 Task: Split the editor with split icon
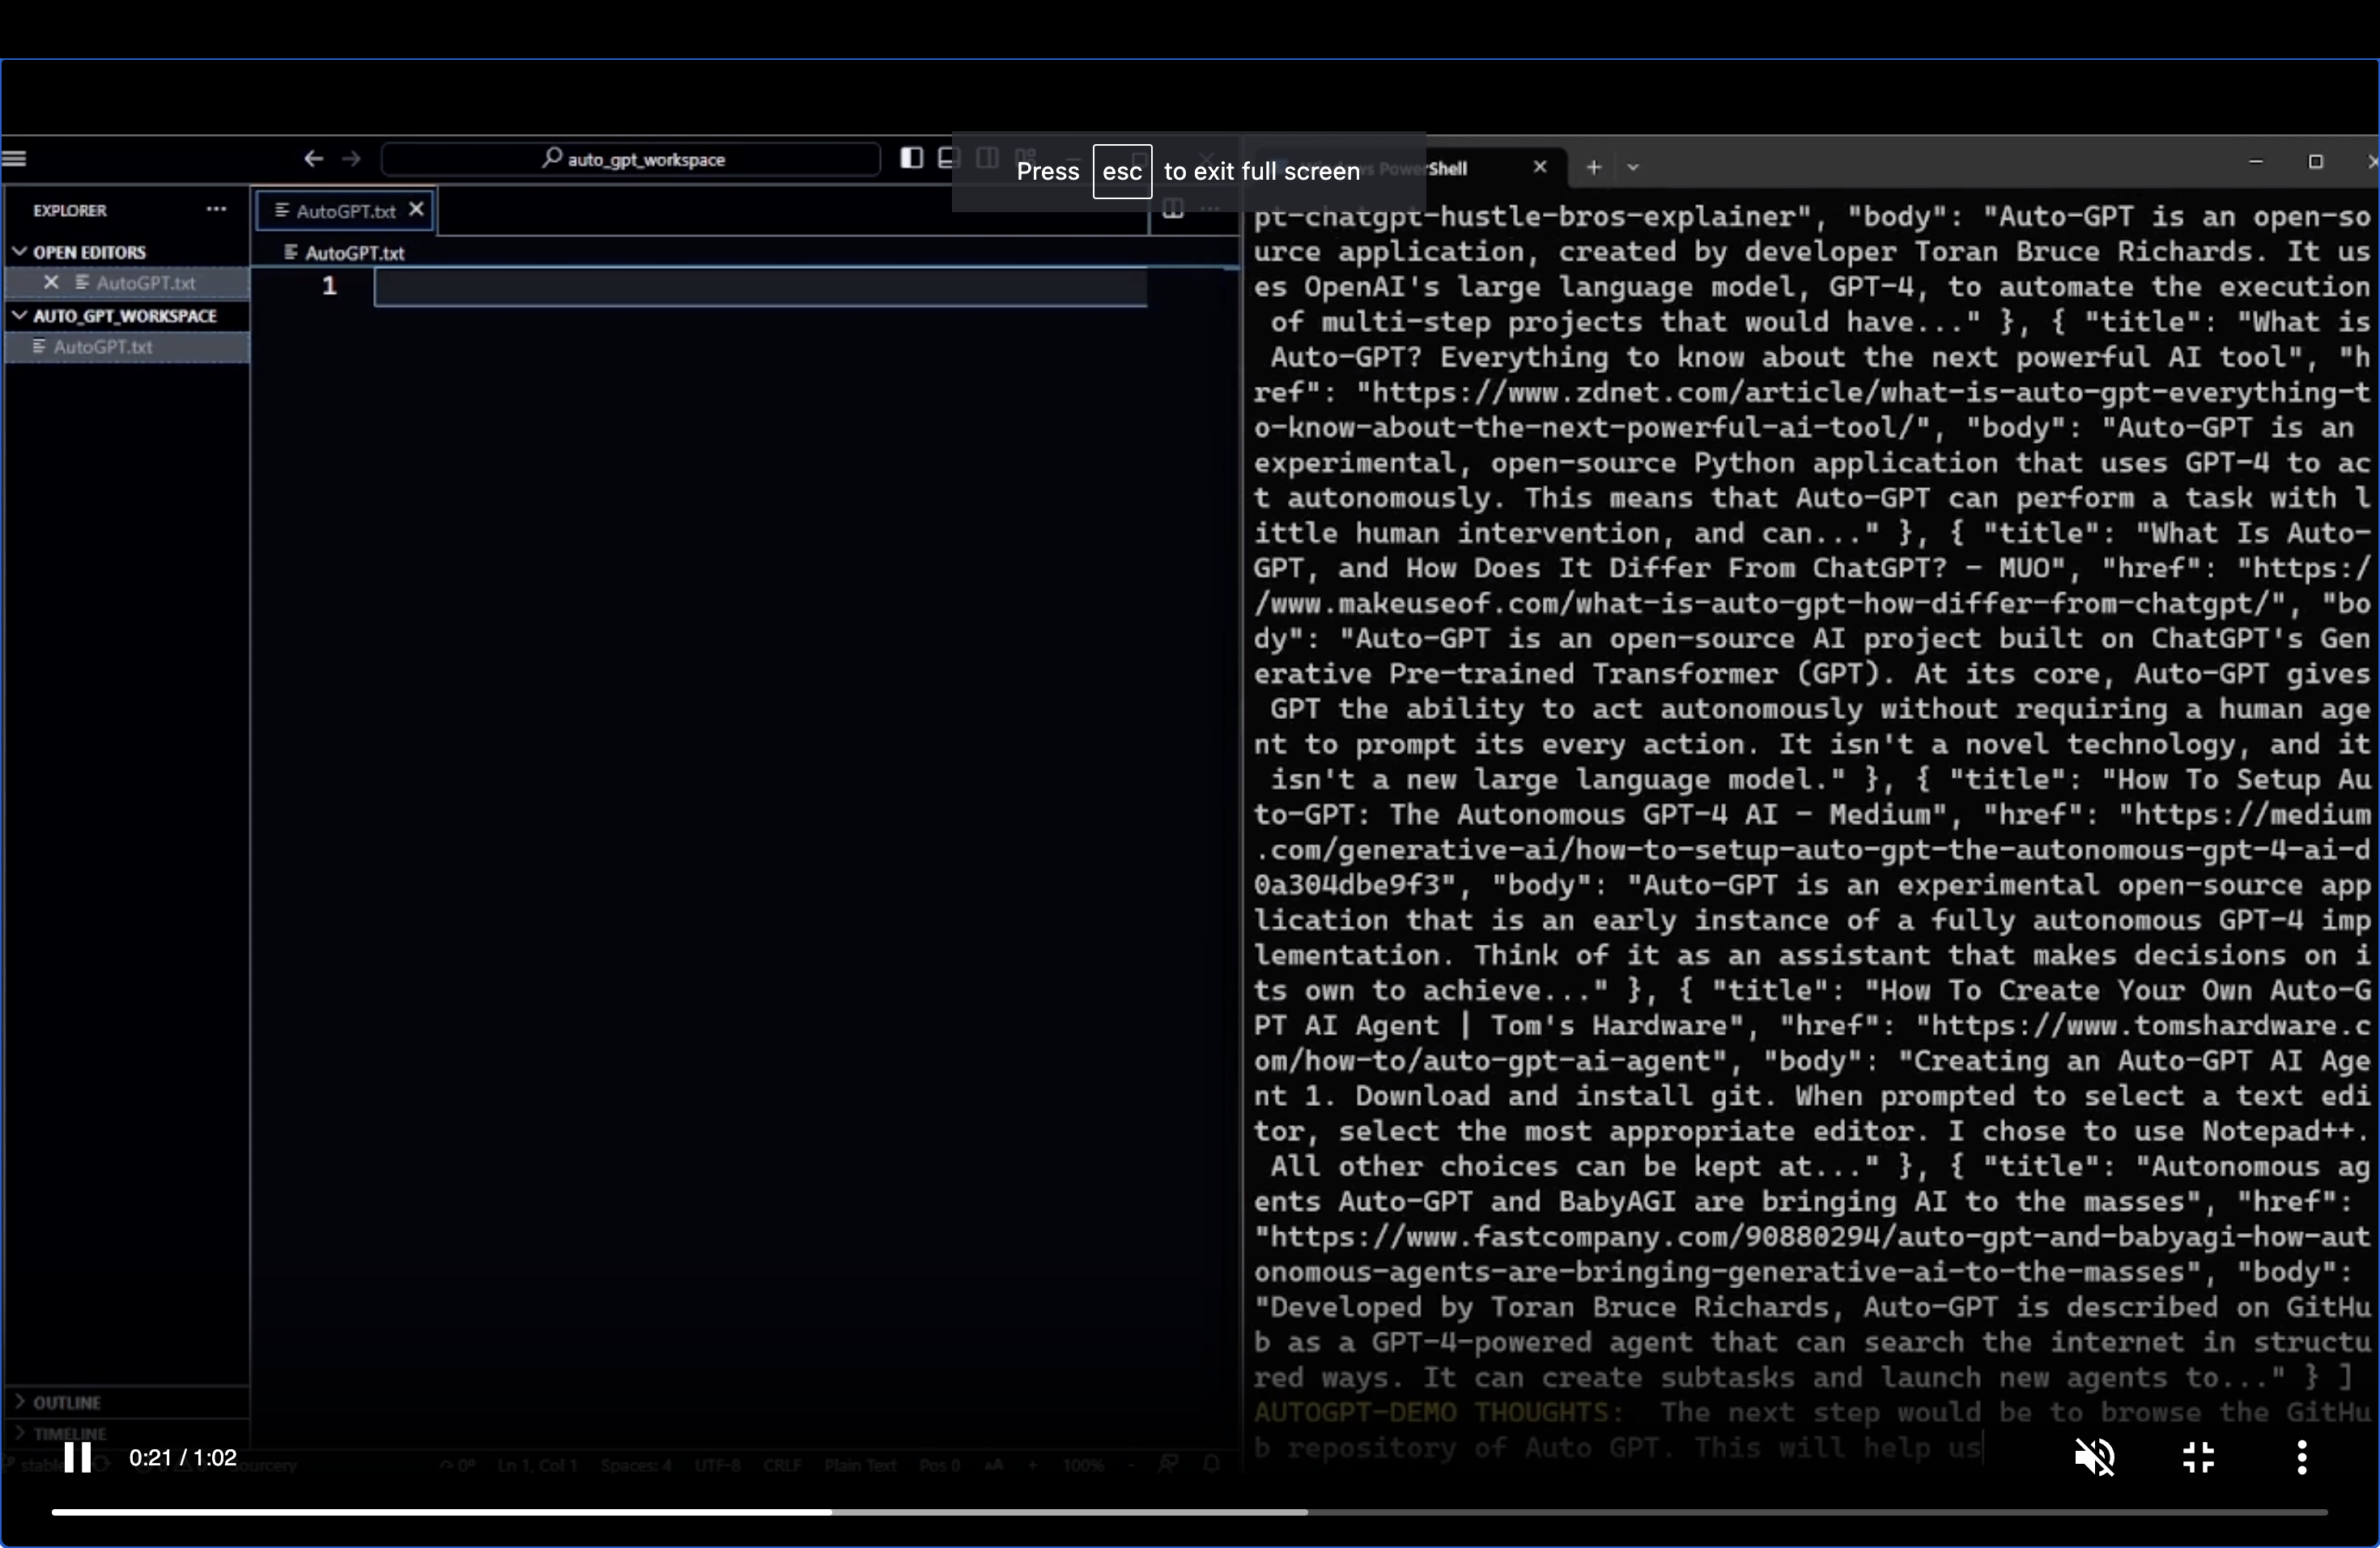click(1173, 209)
